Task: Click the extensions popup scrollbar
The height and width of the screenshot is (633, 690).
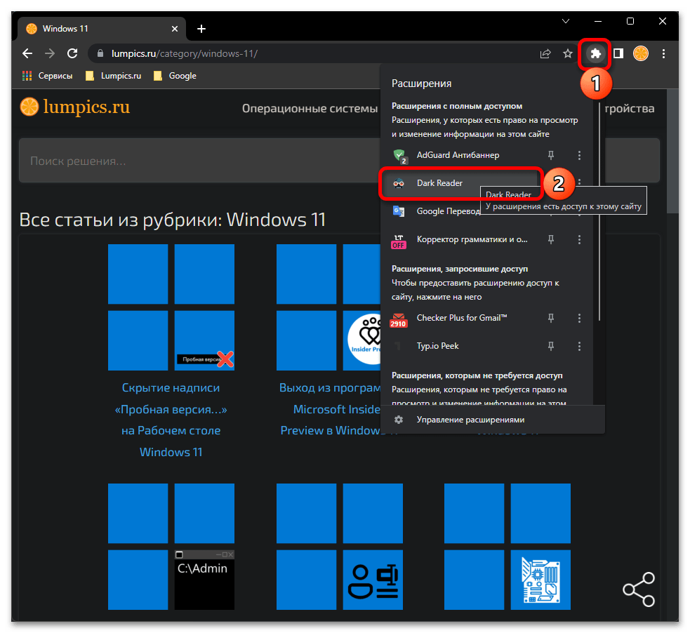Action: coord(599,211)
